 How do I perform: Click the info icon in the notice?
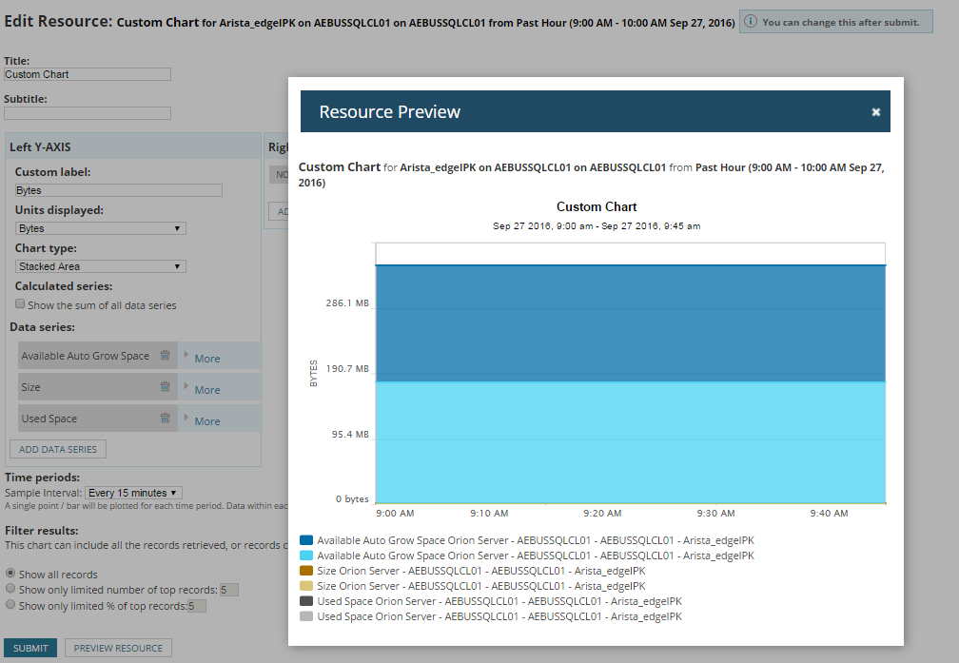(x=751, y=22)
